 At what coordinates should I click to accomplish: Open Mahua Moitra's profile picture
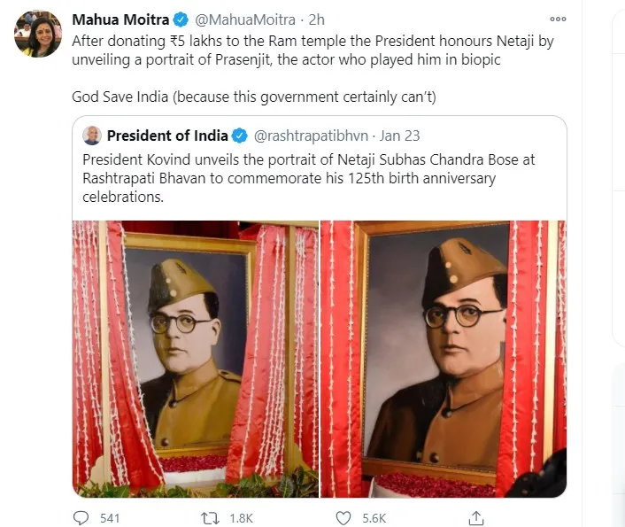pyautogui.click(x=38, y=34)
